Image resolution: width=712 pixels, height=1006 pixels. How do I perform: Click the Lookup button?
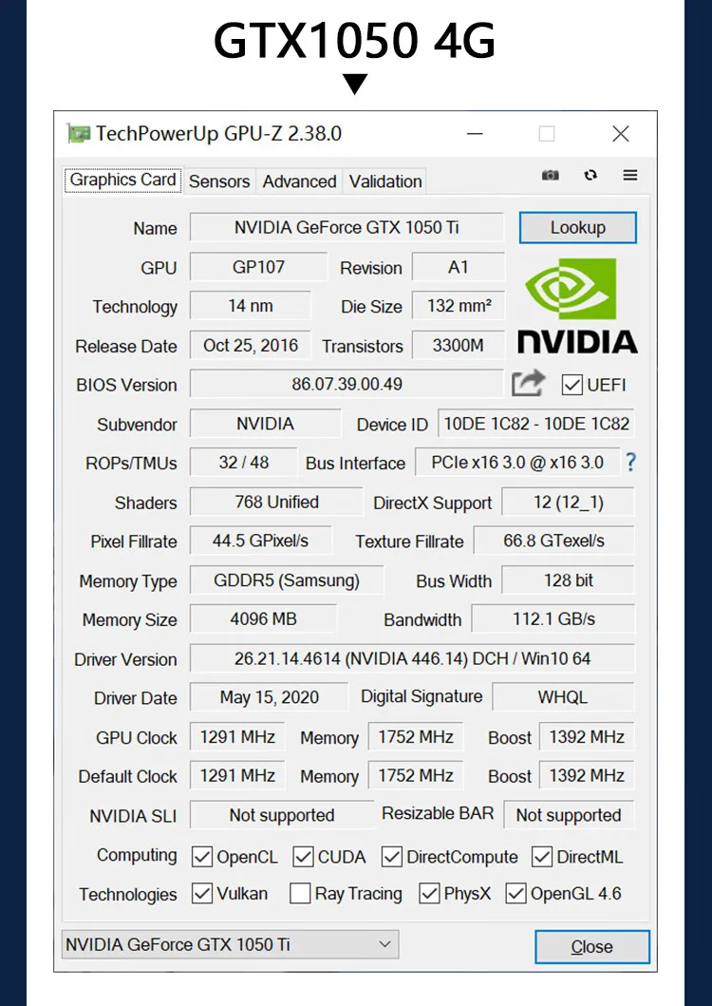coord(578,228)
